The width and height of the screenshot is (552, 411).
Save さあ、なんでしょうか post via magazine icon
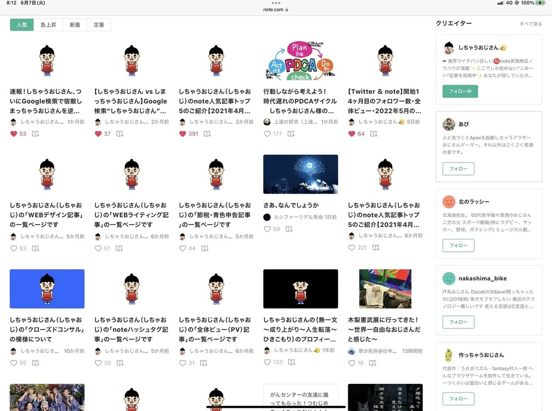[289, 229]
